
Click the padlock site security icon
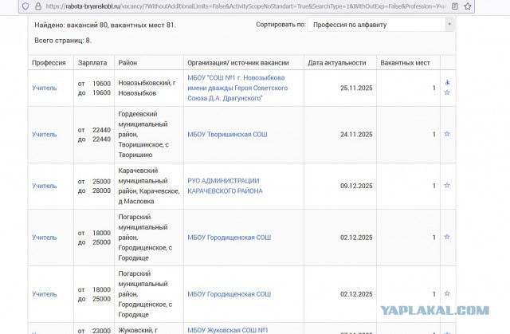(x=38, y=6)
